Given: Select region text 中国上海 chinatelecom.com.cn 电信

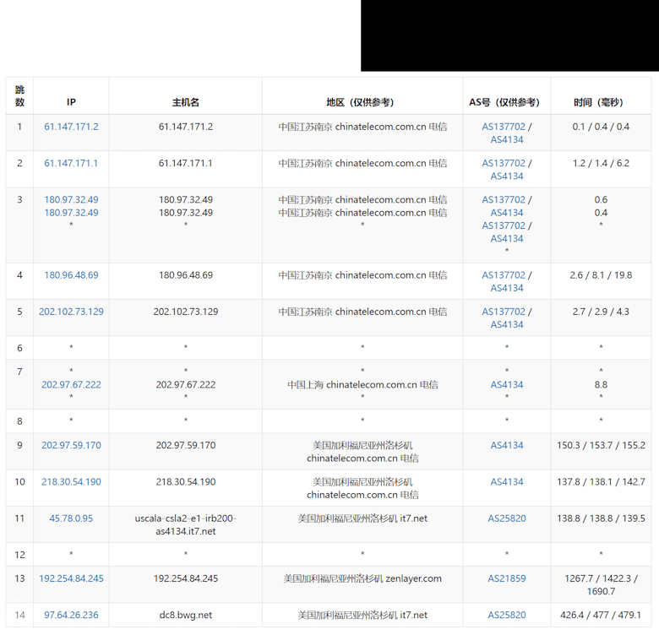Looking at the screenshot, I should tap(362, 385).
